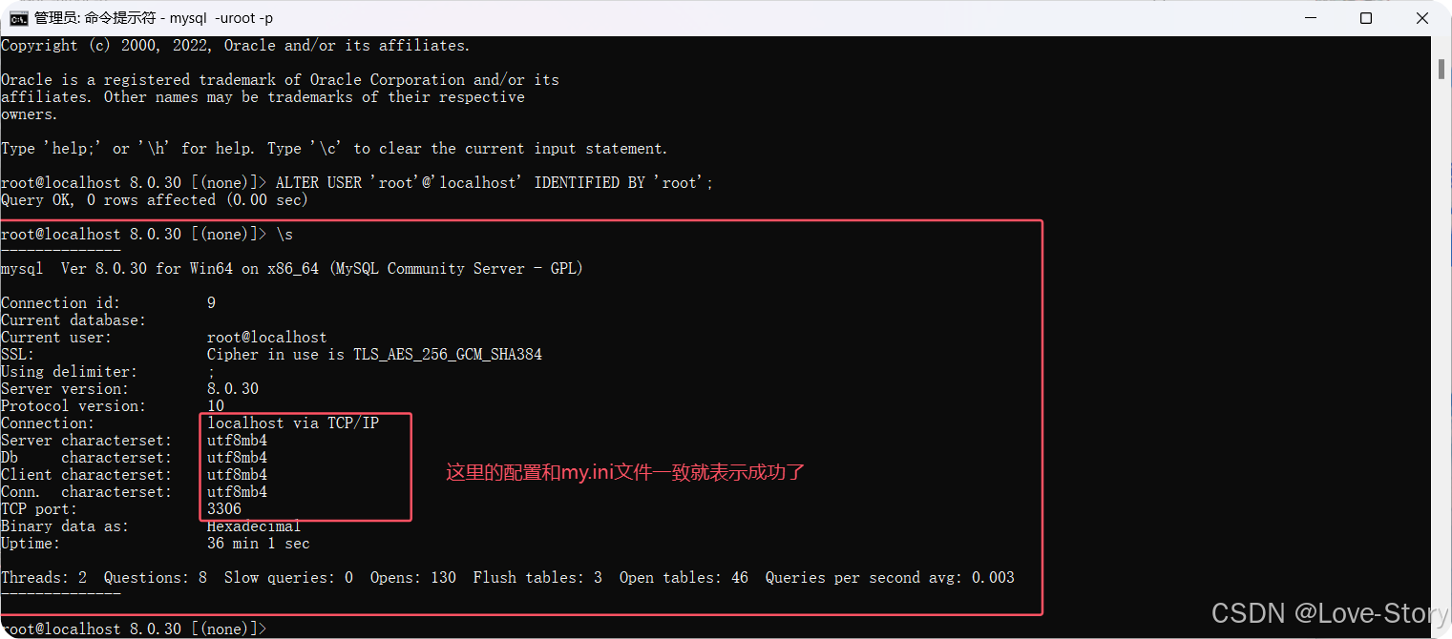
Task: Click the Current user root@localhost value
Action: (x=266, y=337)
